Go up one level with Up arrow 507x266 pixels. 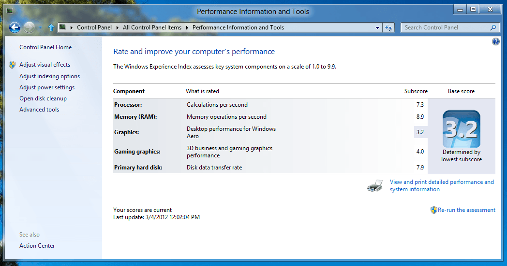[x=51, y=28]
